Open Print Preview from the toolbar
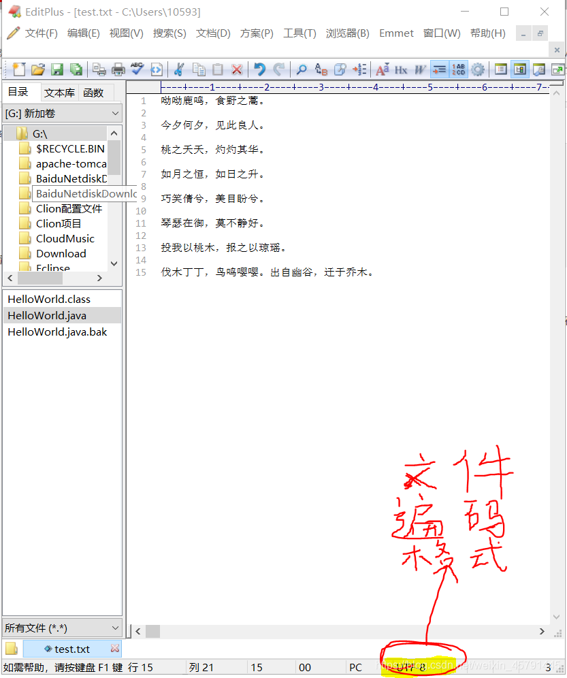Image resolution: width=567 pixels, height=678 pixels. click(x=99, y=69)
